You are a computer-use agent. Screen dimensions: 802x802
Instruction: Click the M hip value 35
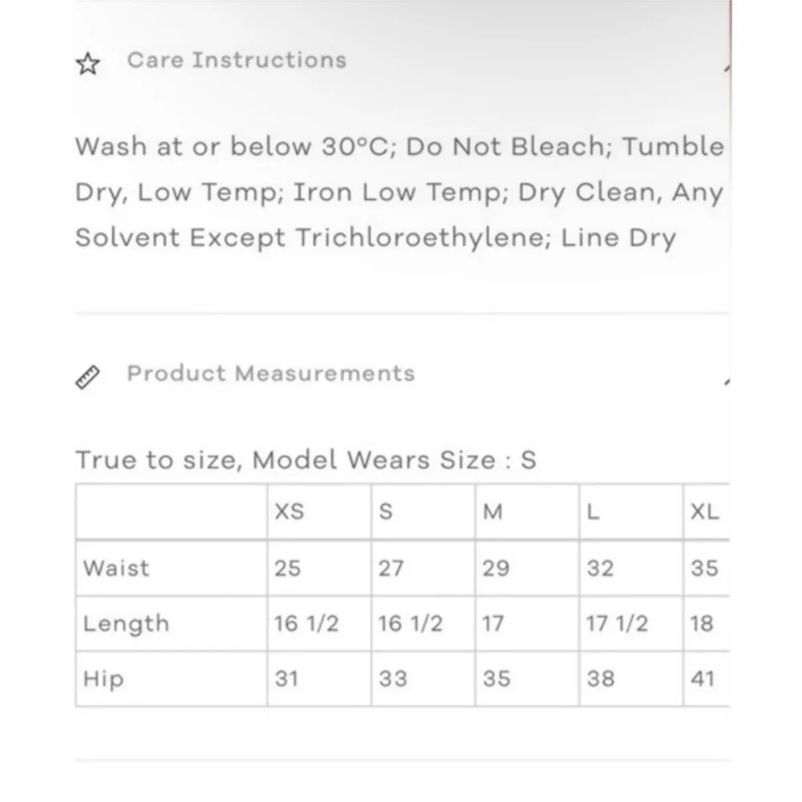tap(496, 678)
